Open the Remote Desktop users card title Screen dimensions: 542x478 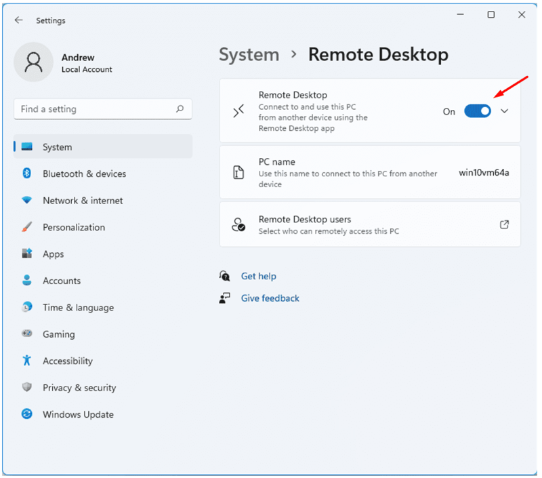click(304, 219)
